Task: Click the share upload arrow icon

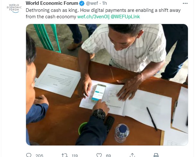Action: [132, 155]
